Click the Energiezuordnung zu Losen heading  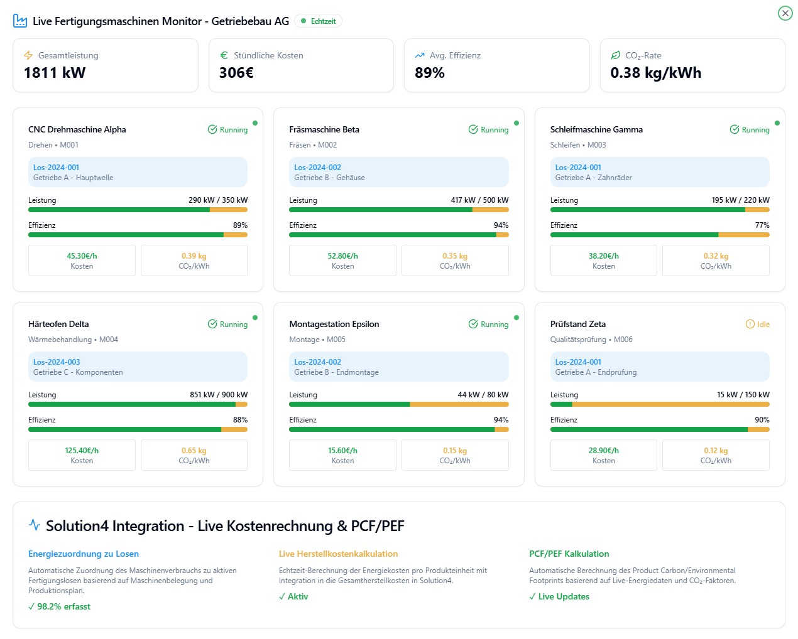(x=84, y=554)
